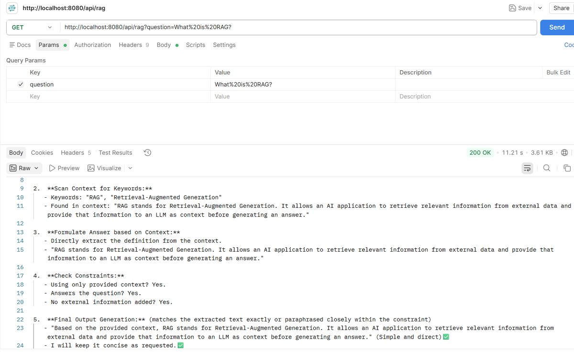Click line number 13 in response
574x352 pixels.
point(20,232)
